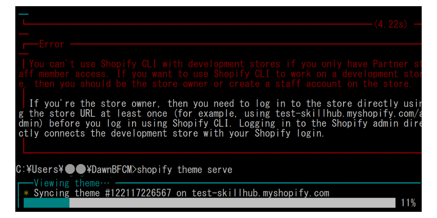The width and height of the screenshot is (437, 218).
Task: Click the red line starting 'e, then you should be'
Action: [x=215, y=84]
